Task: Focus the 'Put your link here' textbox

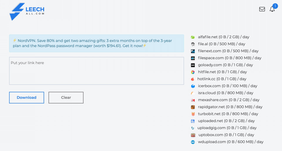Action: point(97,71)
